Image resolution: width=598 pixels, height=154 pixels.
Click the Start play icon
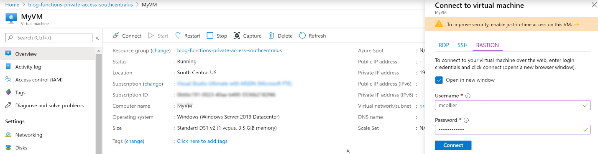coord(151,36)
